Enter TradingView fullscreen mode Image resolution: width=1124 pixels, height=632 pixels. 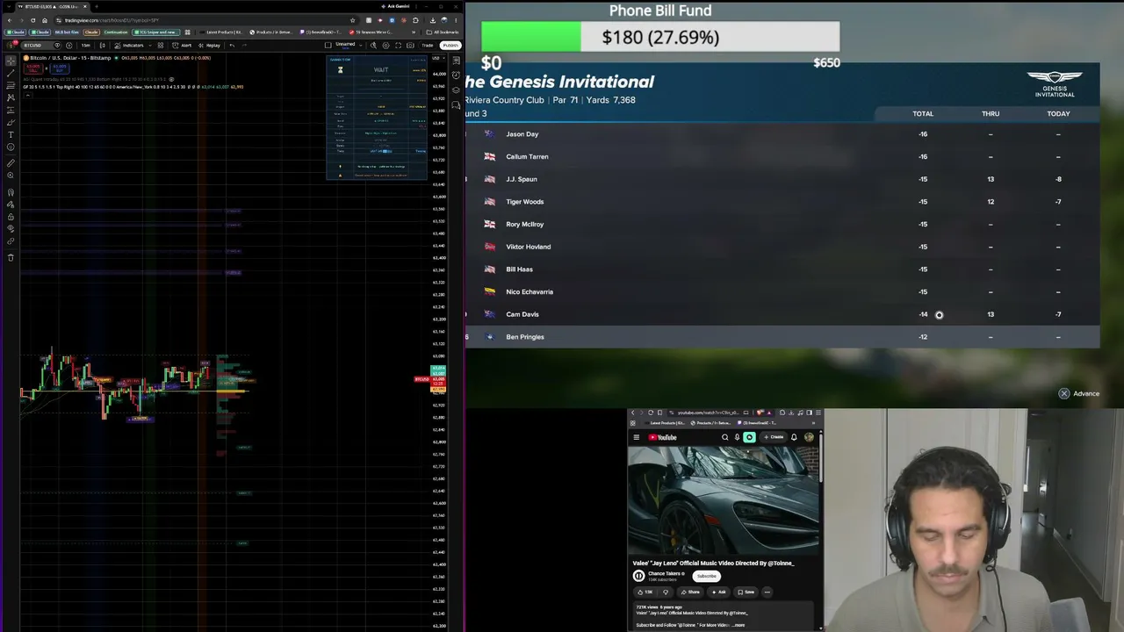tap(398, 45)
